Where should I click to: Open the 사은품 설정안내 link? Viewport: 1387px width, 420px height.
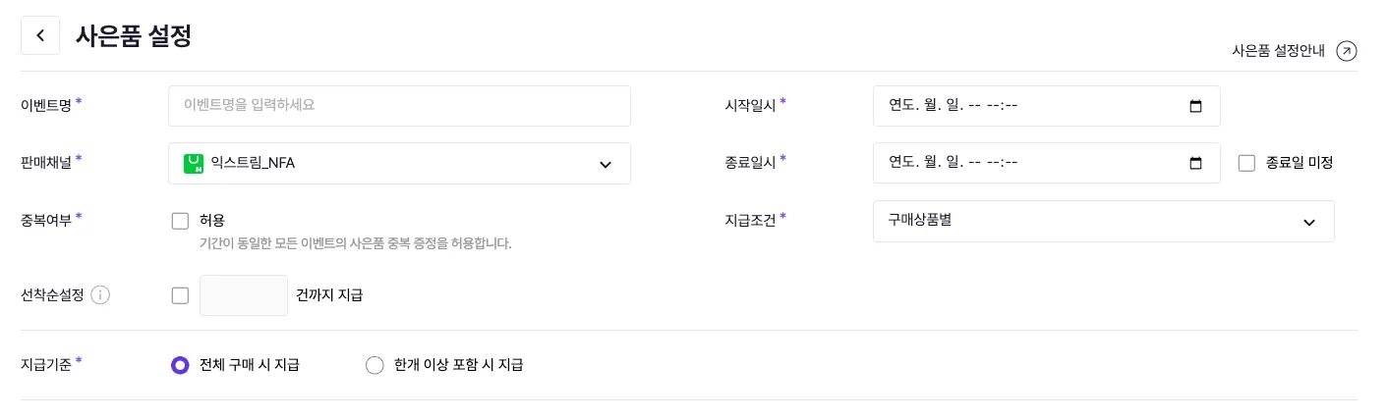click(1278, 51)
